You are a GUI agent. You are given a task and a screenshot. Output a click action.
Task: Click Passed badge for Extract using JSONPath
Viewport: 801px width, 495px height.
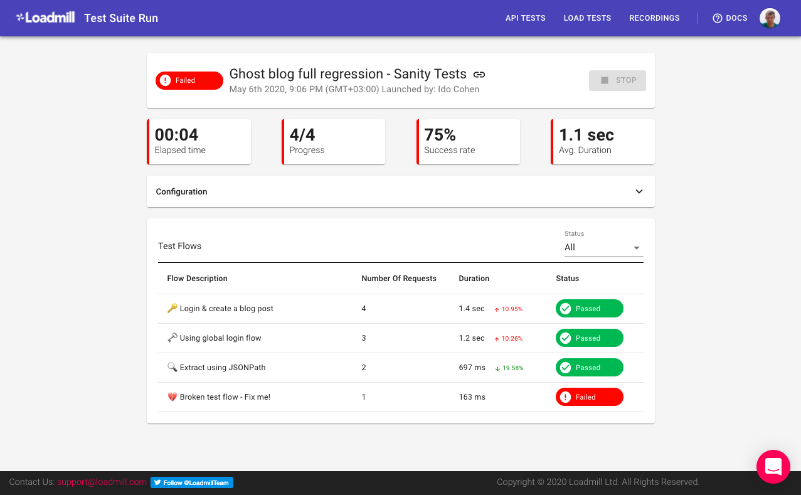click(x=589, y=368)
